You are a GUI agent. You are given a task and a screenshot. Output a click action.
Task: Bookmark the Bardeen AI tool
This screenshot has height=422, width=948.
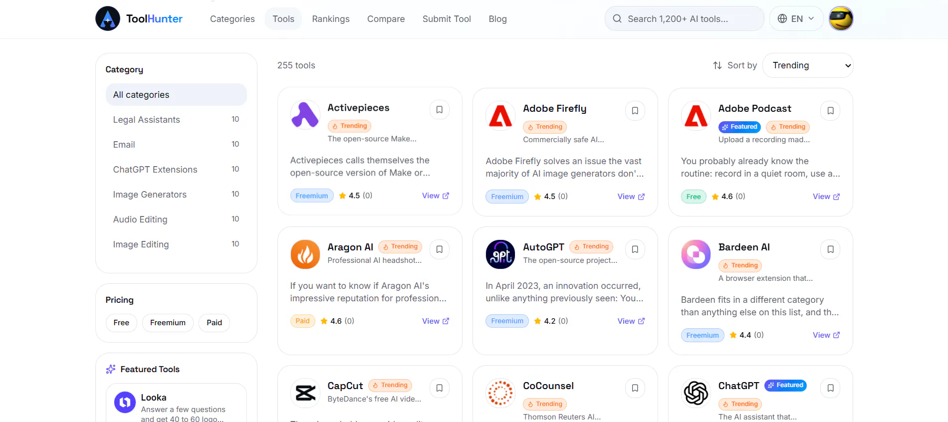(x=831, y=249)
